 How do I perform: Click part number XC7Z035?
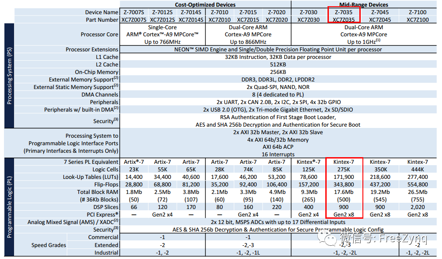pos(343,20)
